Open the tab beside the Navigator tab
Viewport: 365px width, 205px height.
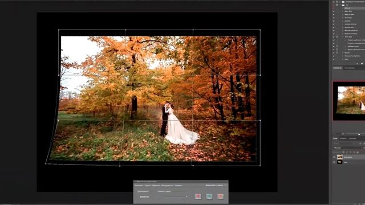(x=350, y=68)
